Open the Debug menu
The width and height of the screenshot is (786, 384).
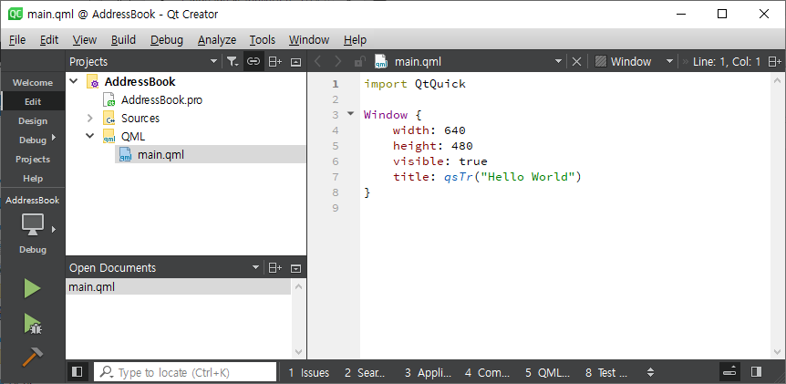(x=167, y=39)
